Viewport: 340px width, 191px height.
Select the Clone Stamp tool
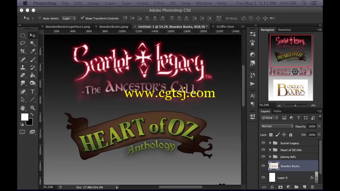click(x=23, y=67)
